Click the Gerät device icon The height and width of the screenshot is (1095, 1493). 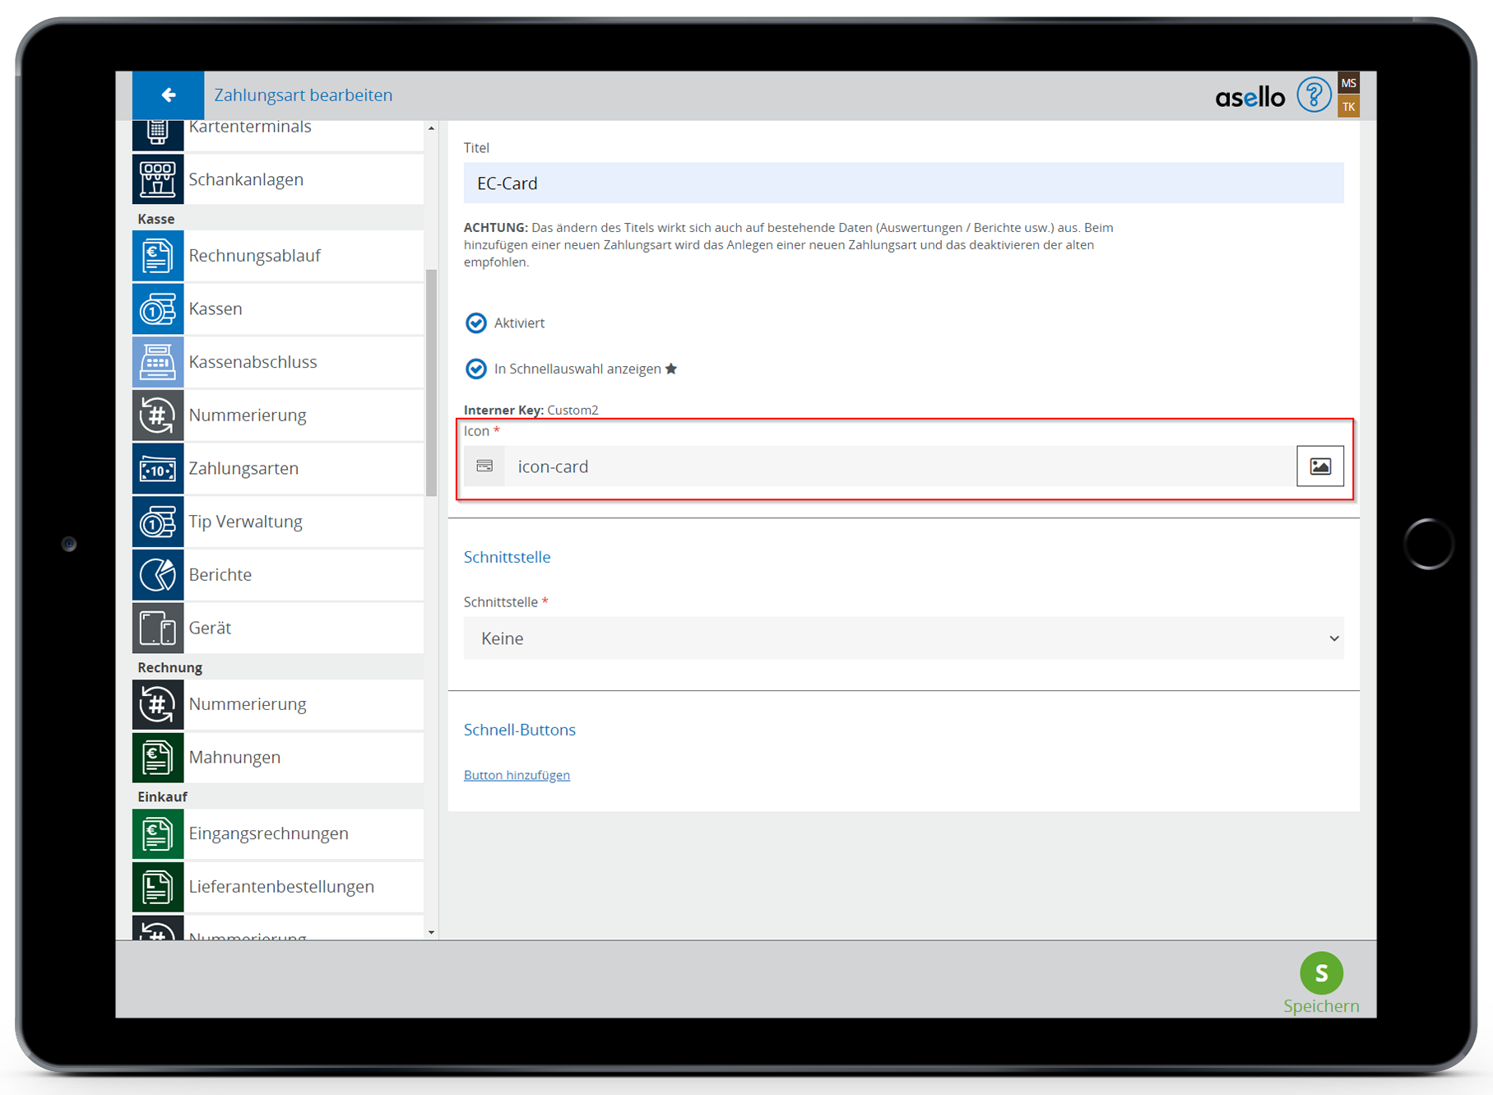[x=157, y=629]
